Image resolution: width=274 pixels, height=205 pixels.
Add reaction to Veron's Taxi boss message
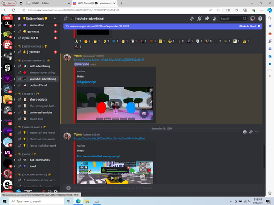pos(244,132)
